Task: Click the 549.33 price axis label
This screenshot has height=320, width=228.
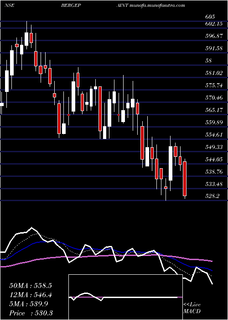Action: point(214,147)
